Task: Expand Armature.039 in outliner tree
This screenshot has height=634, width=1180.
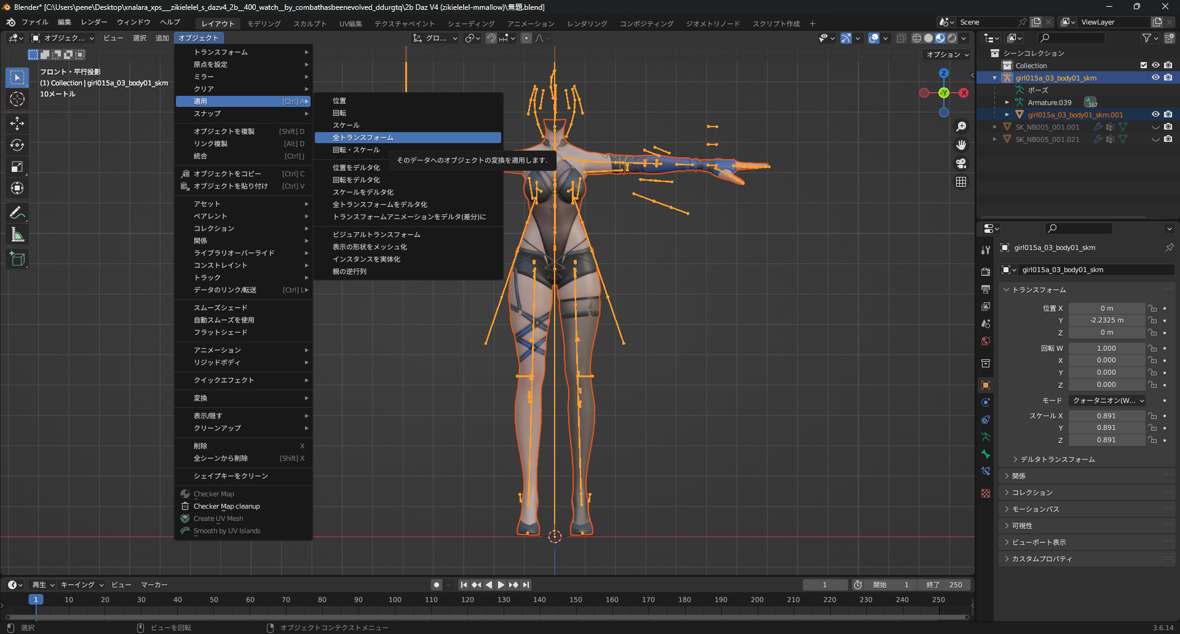Action: point(1007,102)
